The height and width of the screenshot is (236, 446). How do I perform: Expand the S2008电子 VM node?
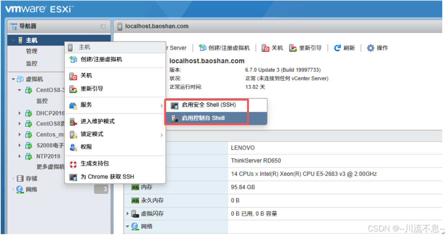[19, 145]
